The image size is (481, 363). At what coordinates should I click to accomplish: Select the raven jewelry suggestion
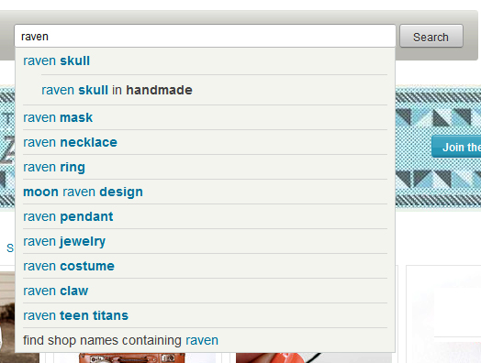(x=205, y=242)
